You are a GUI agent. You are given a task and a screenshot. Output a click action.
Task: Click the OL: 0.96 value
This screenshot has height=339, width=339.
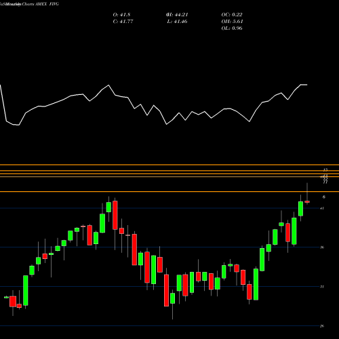click(x=232, y=28)
